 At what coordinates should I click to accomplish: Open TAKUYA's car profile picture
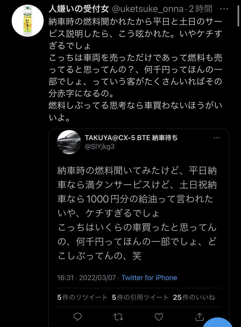69,142
